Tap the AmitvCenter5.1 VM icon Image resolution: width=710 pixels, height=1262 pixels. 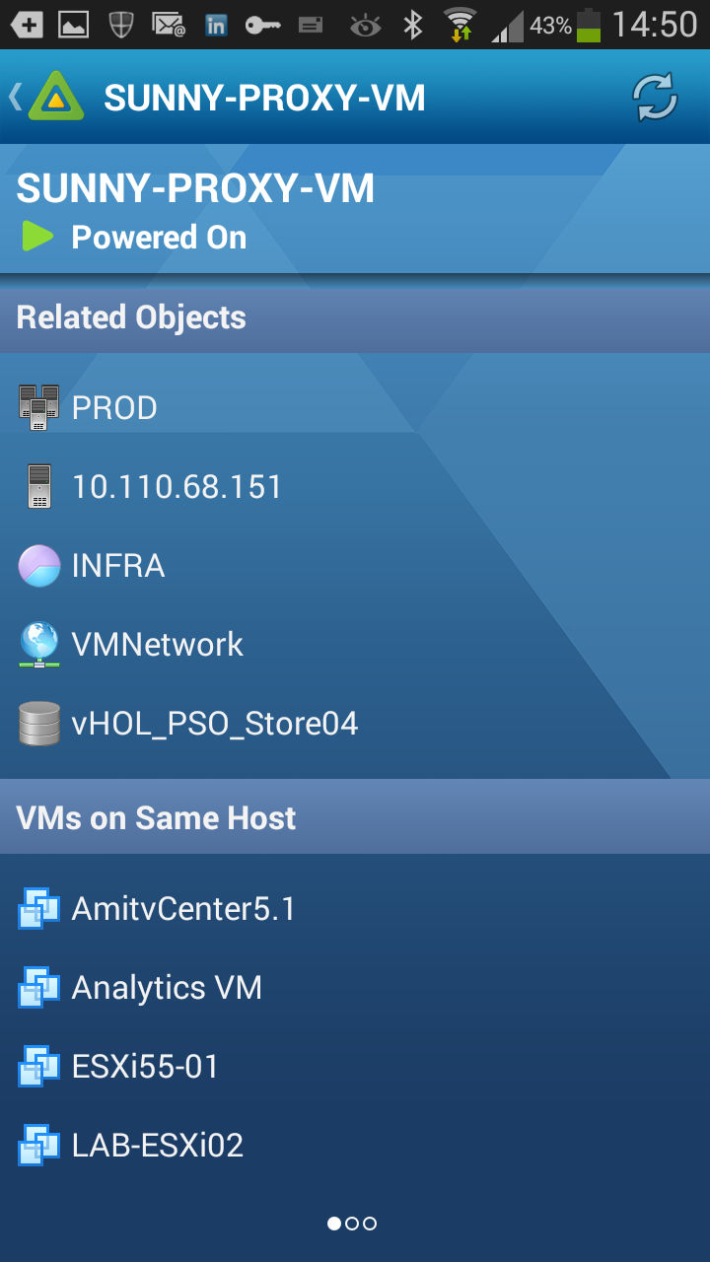pyautogui.click(x=39, y=909)
